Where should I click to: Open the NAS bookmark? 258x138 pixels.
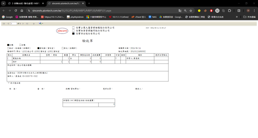pos(152,17)
